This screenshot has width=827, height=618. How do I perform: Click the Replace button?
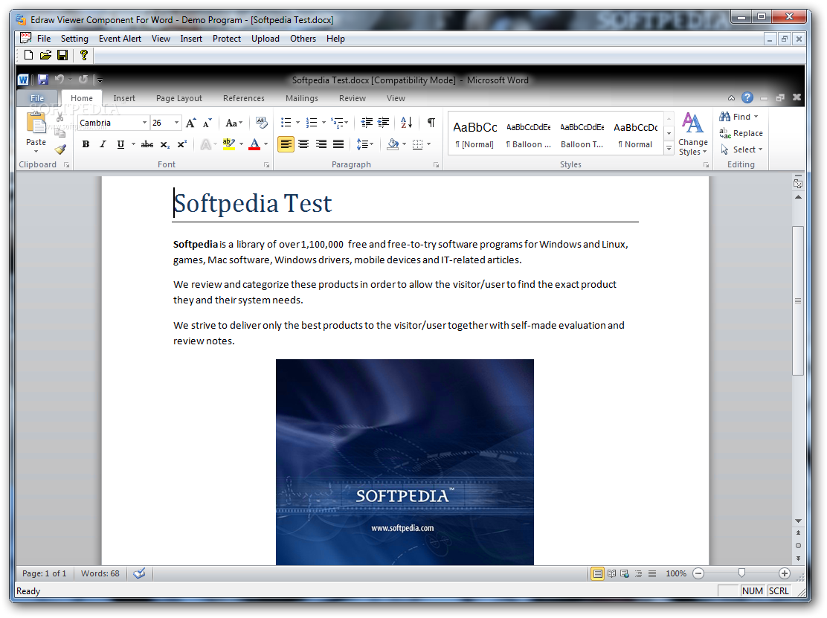pos(741,133)
